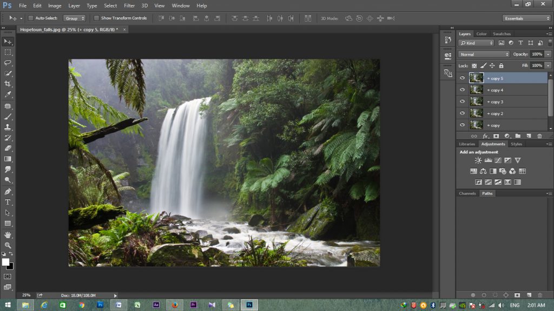Expand the Essentials workspace dropdown
The image size is (554, 311).
point(526,18)
